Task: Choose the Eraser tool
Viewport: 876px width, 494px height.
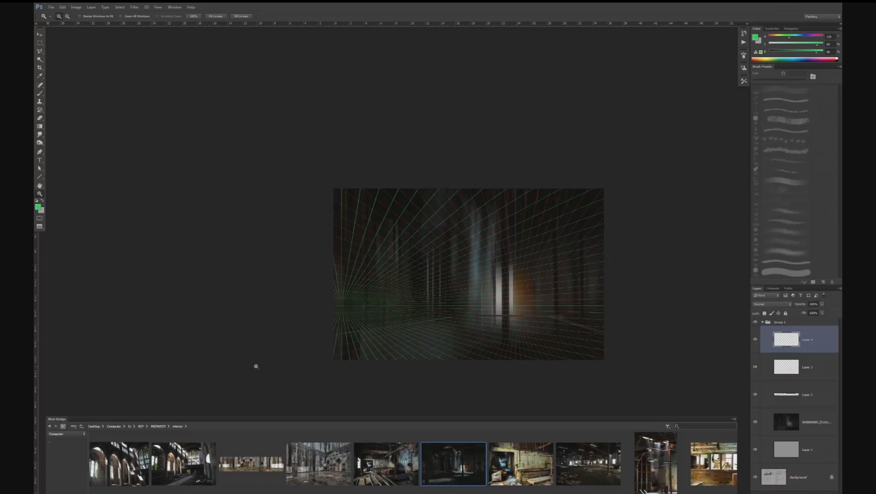Action: pos(40,118)
